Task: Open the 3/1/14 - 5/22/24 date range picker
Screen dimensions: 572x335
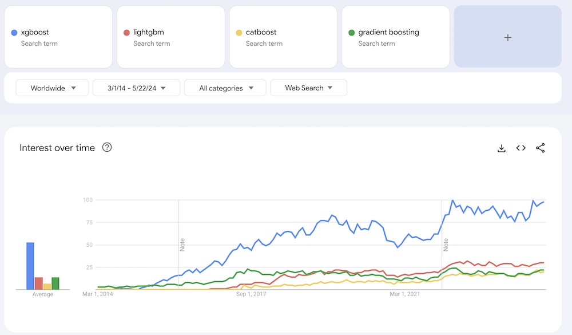Action: (136, 88)
